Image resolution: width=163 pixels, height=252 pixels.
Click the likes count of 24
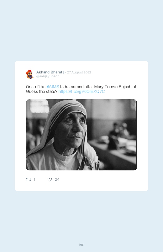pyautogui.click(x=57, y=180)
